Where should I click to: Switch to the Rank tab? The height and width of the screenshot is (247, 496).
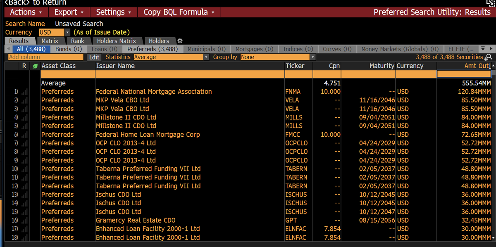point(77,41)
